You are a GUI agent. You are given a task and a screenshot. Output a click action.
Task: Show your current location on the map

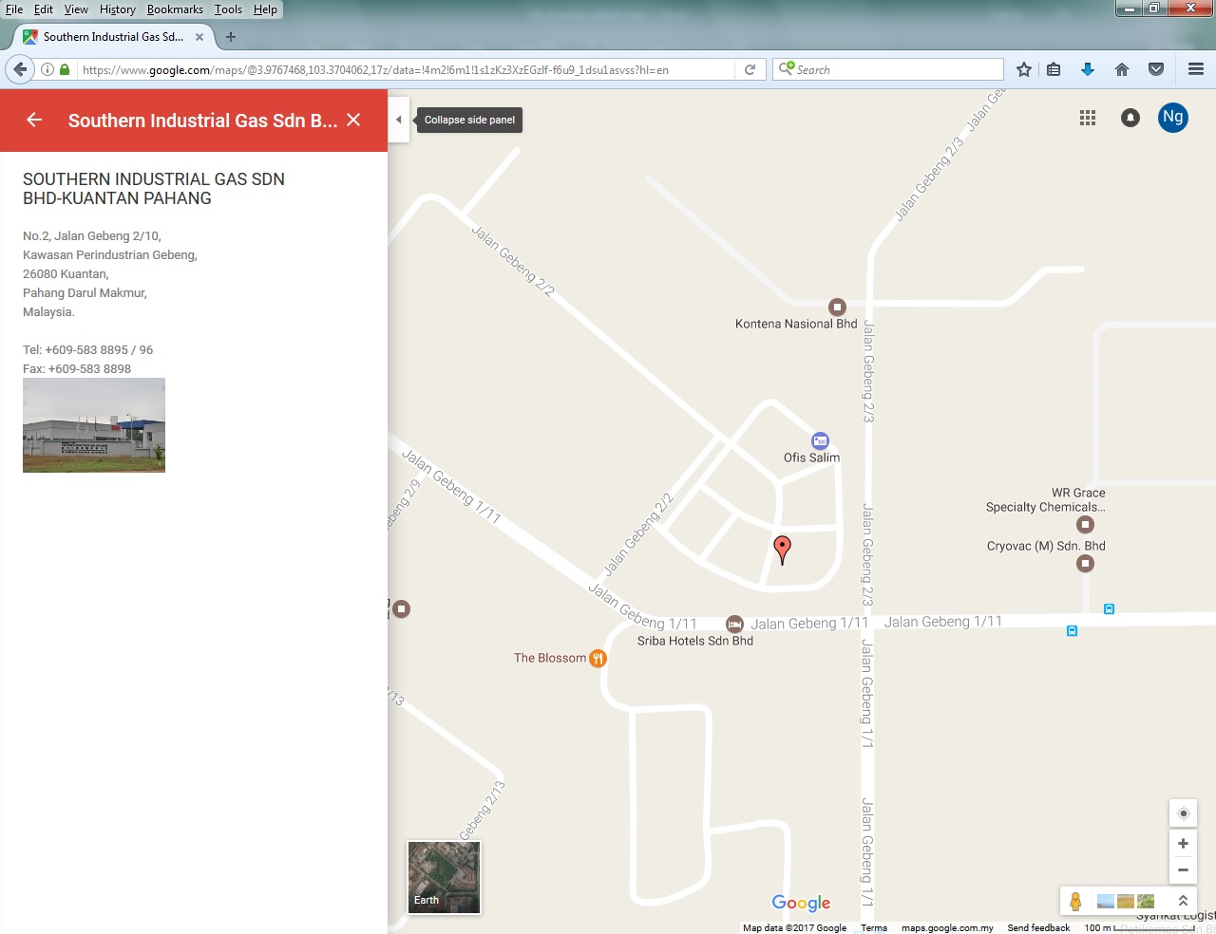pyautogui.click(x=1183, y=813)
